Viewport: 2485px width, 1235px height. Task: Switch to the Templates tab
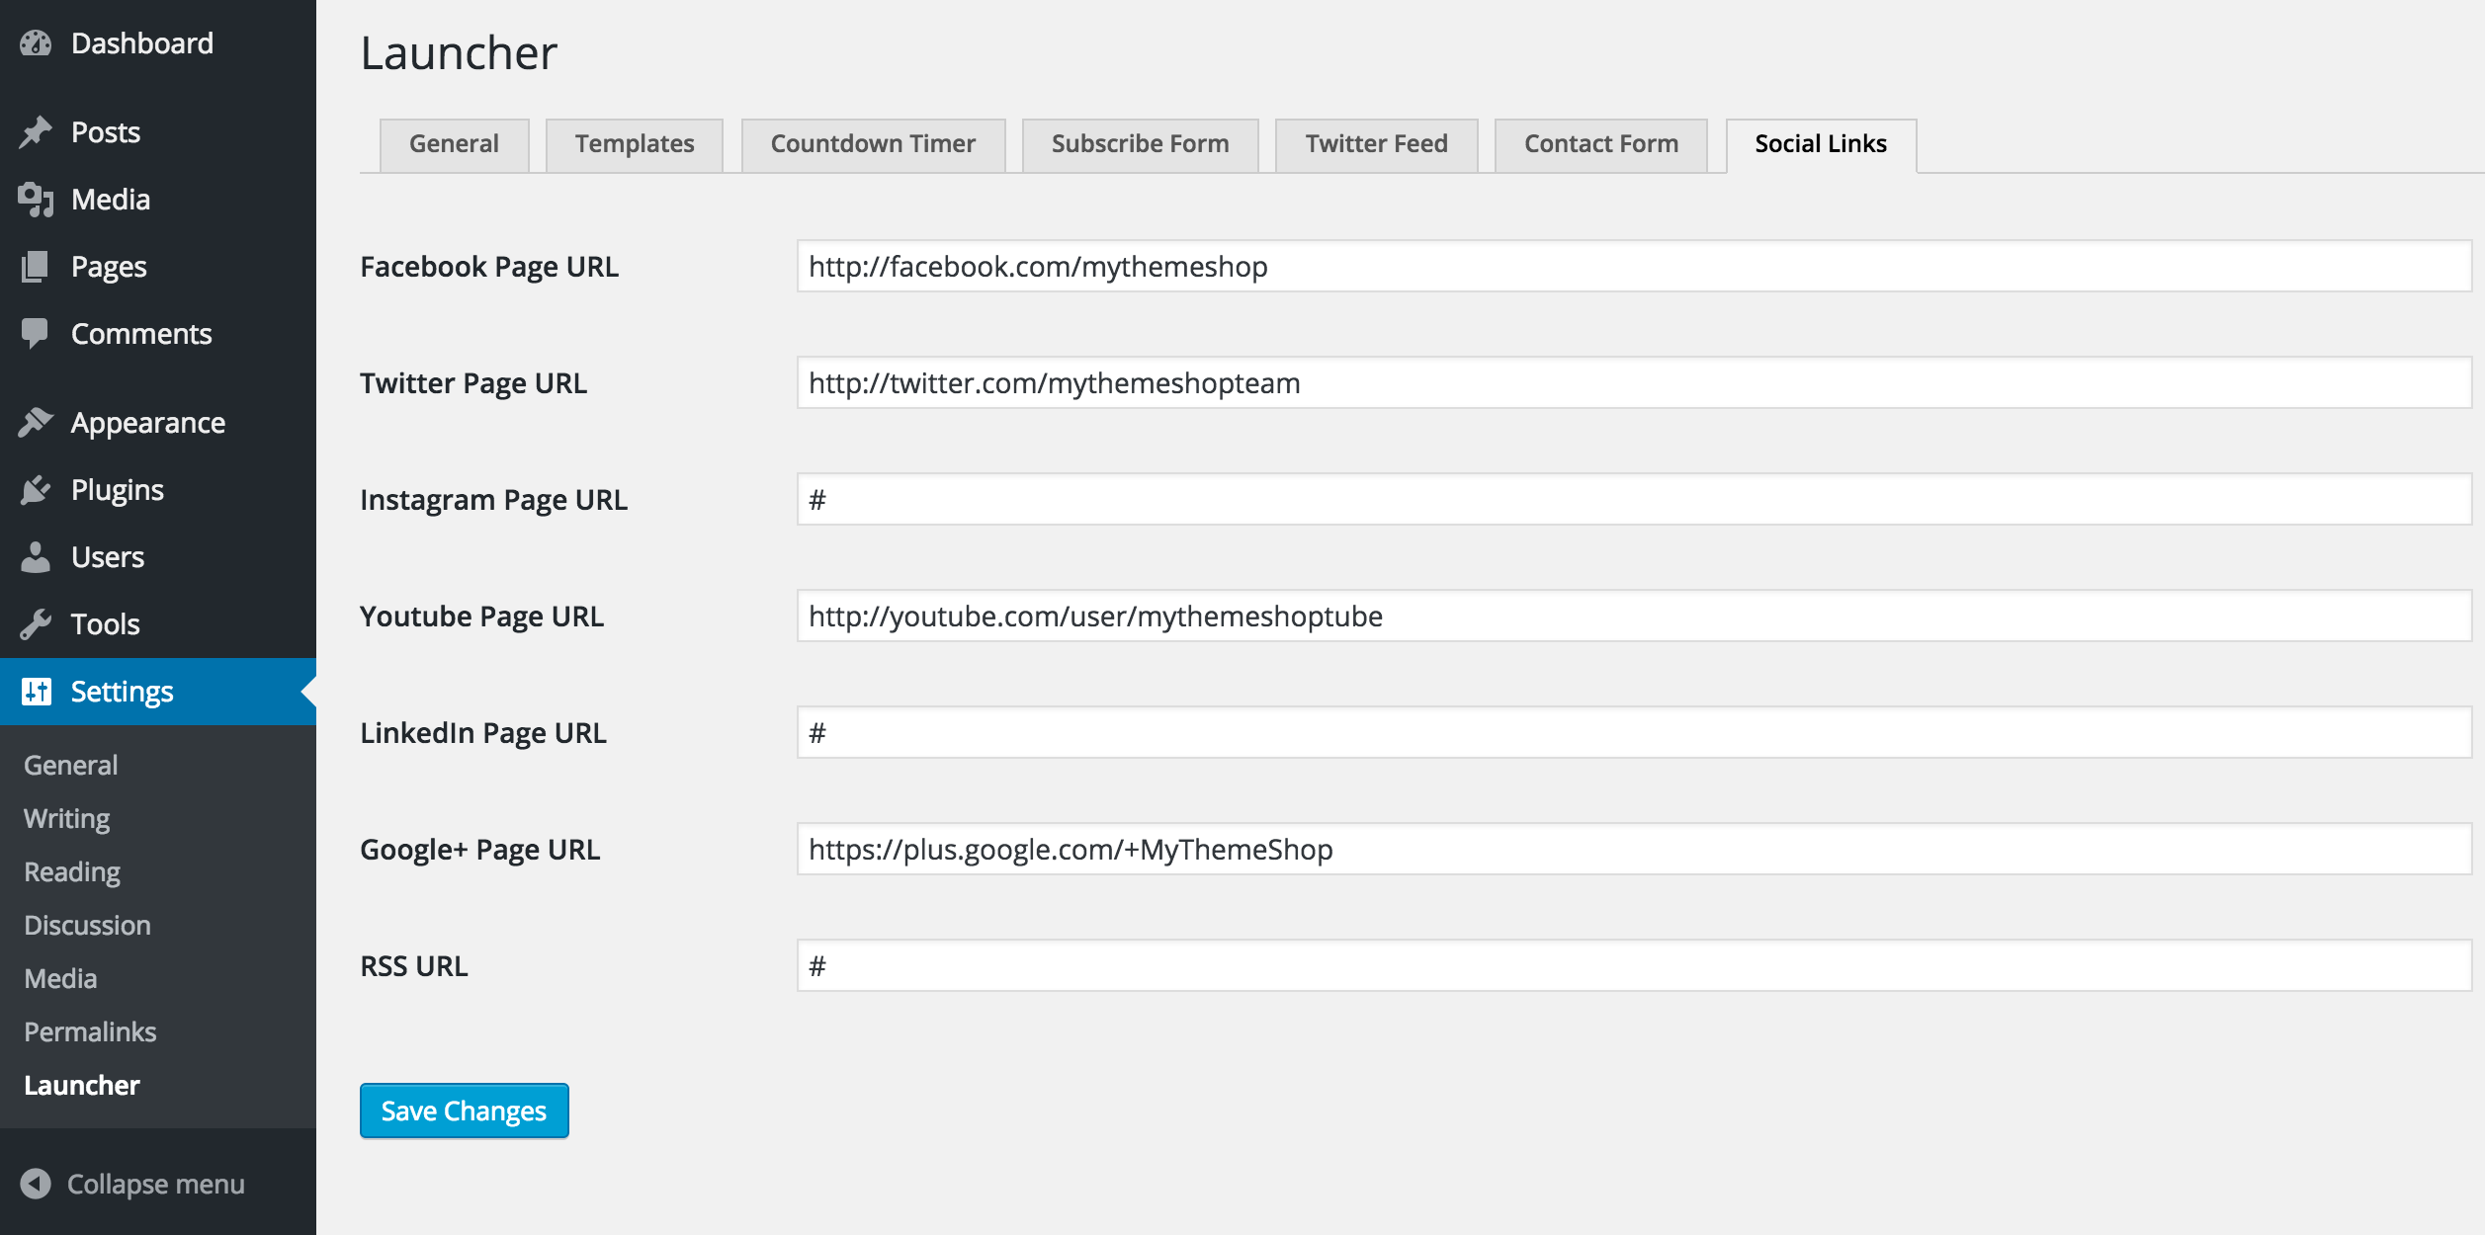635,144
